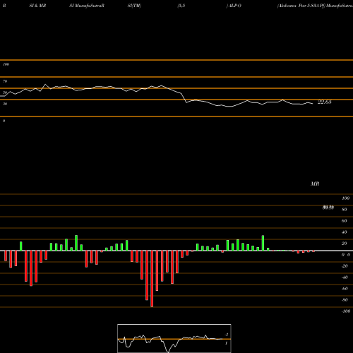Click the MR axis label -80

click(345, 300)
